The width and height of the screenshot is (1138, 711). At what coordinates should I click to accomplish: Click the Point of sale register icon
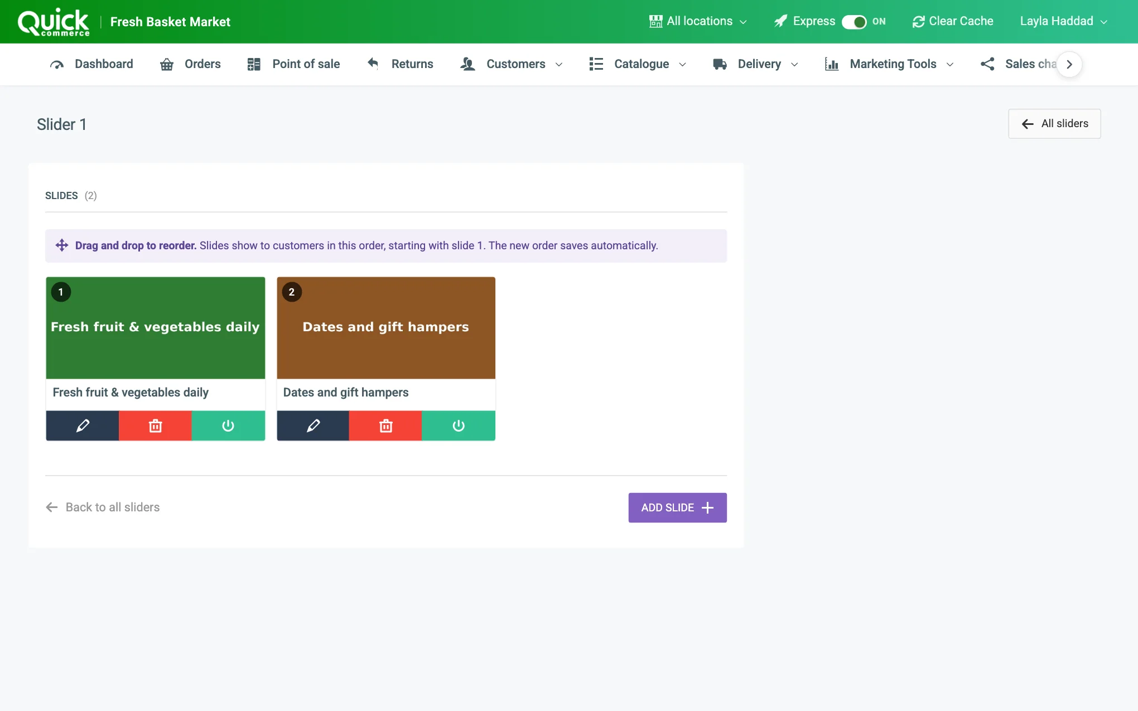254,64
